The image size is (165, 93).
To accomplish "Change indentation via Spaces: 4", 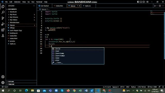I will click(x=115, y=87).
